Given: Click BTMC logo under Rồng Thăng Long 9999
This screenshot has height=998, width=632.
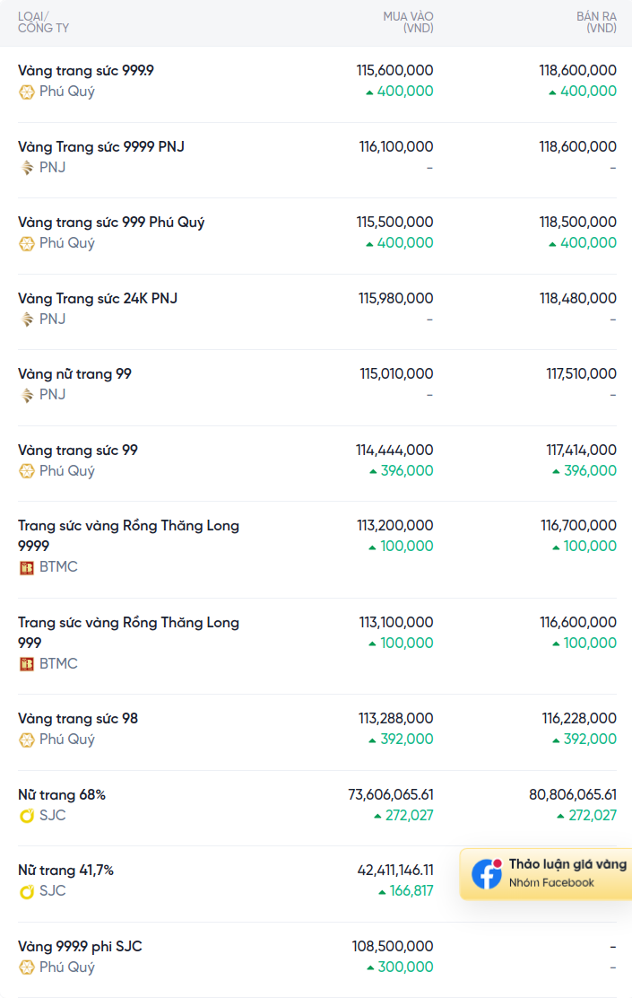Looking at the screenshot, I should tap(27, 568).
